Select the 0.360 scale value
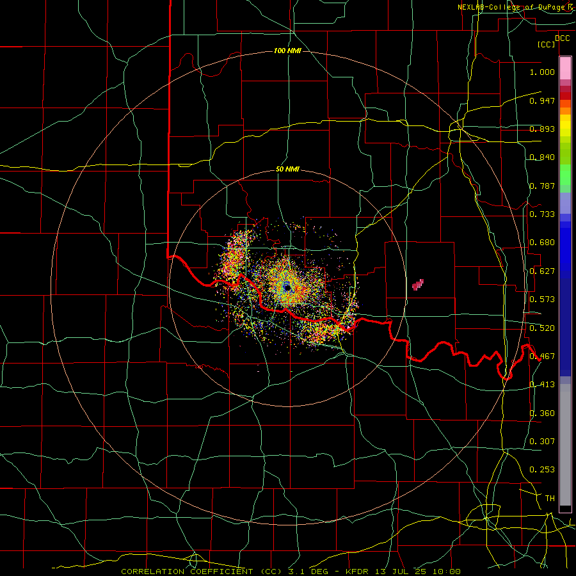The width and height of the screenshot is (576, 576). pyautogui.click(x=542, y=413)
